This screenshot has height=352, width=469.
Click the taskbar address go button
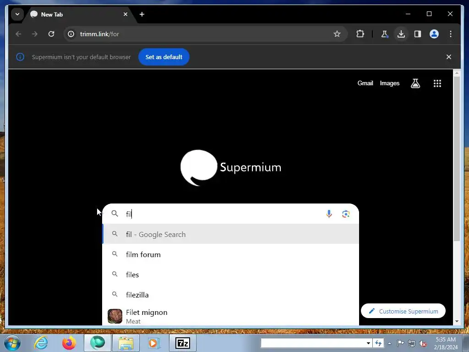[x=378, y=343]
